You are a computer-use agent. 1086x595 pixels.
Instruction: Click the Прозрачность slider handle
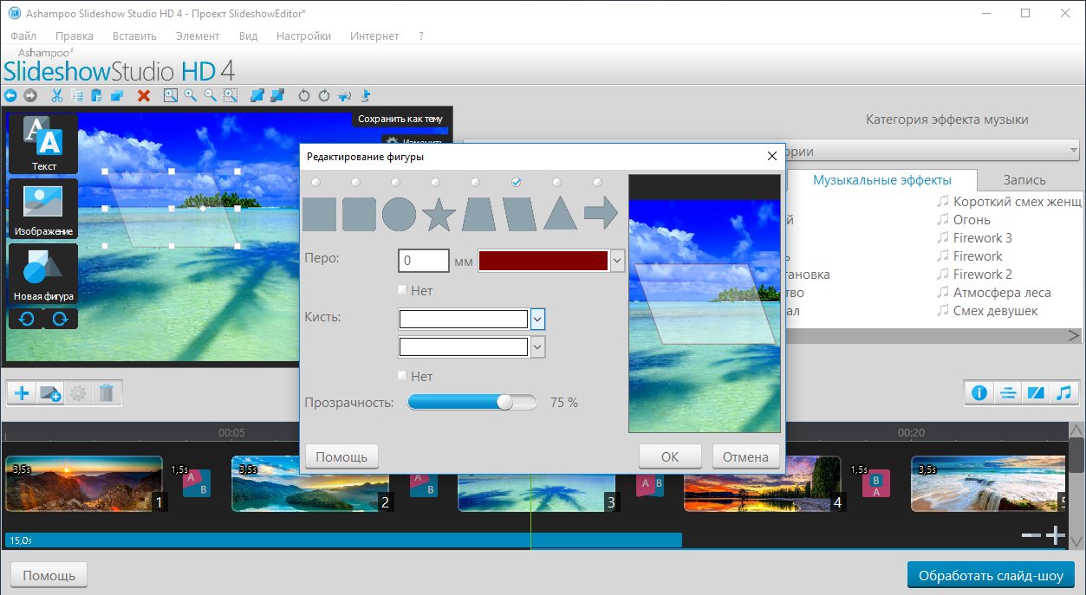point(504,403)
